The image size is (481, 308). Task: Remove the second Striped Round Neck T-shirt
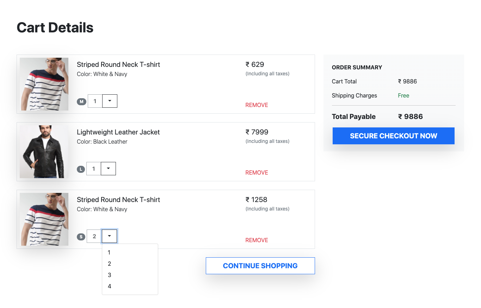[257, 240]
